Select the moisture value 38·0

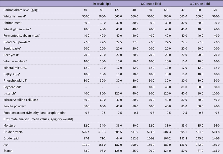(x=166, y=125)
